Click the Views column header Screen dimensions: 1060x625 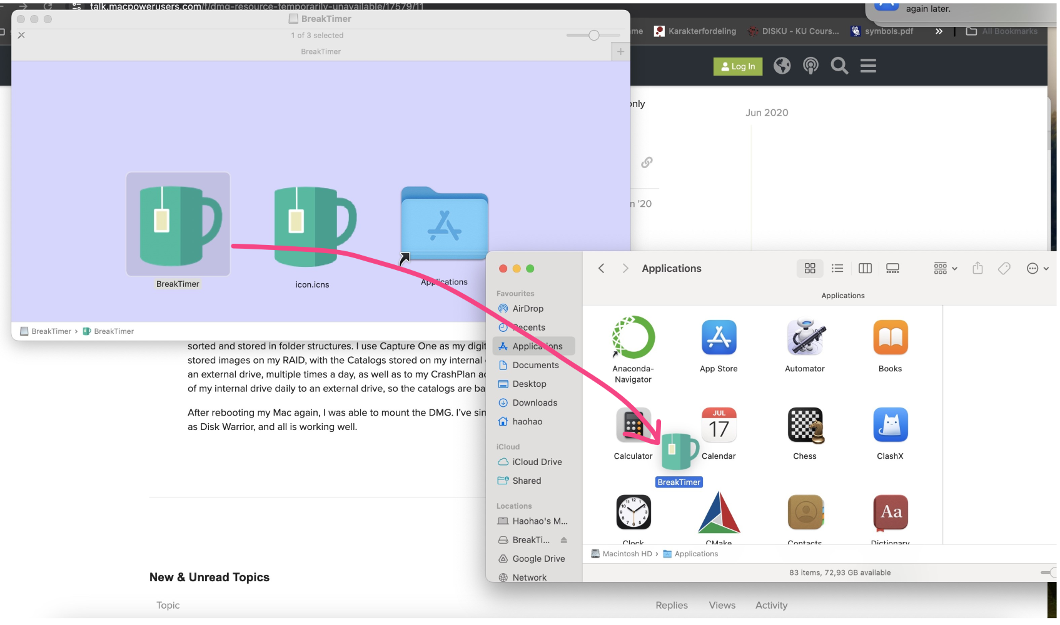[x=722, y=605]
